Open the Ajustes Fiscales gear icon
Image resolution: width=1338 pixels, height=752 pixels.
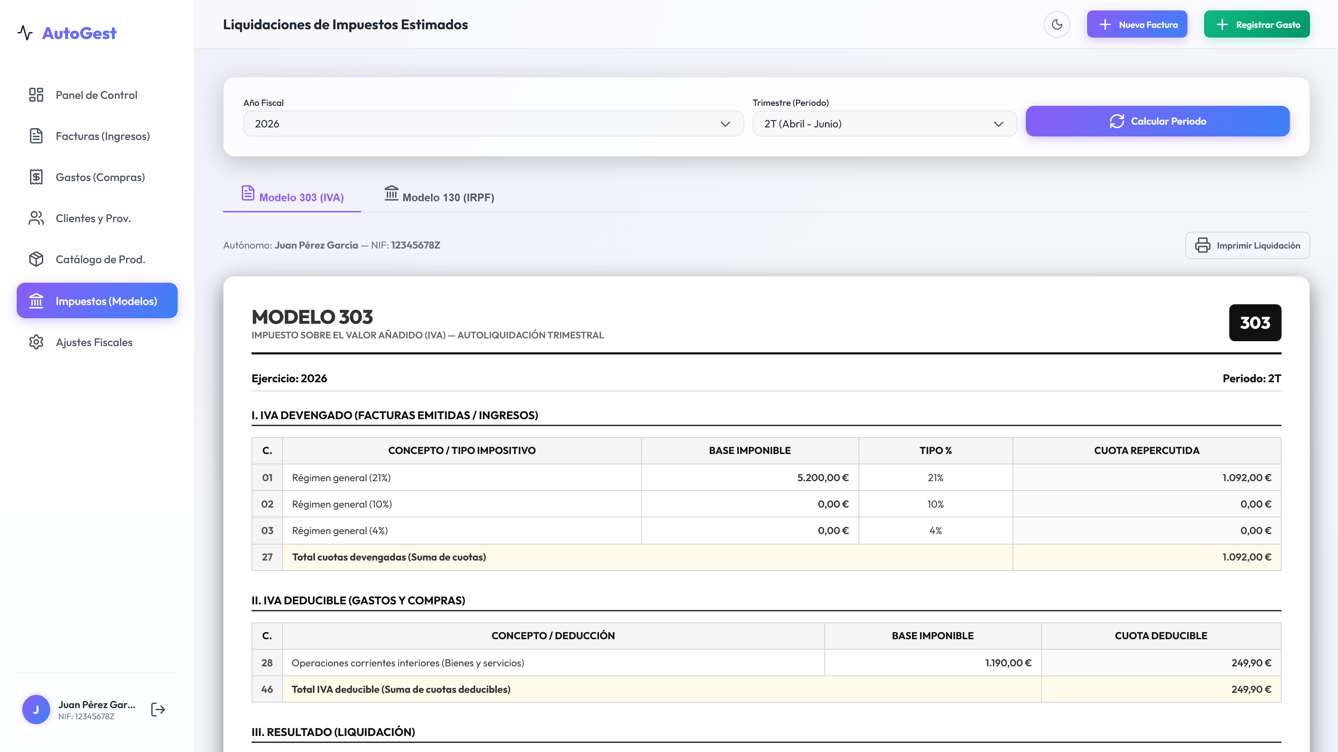tap(36, 342)
